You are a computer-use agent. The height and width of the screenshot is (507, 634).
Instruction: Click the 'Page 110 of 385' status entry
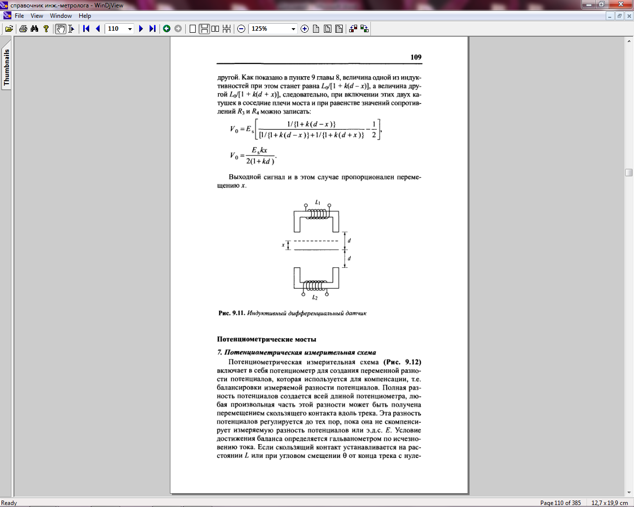[561, 503]
